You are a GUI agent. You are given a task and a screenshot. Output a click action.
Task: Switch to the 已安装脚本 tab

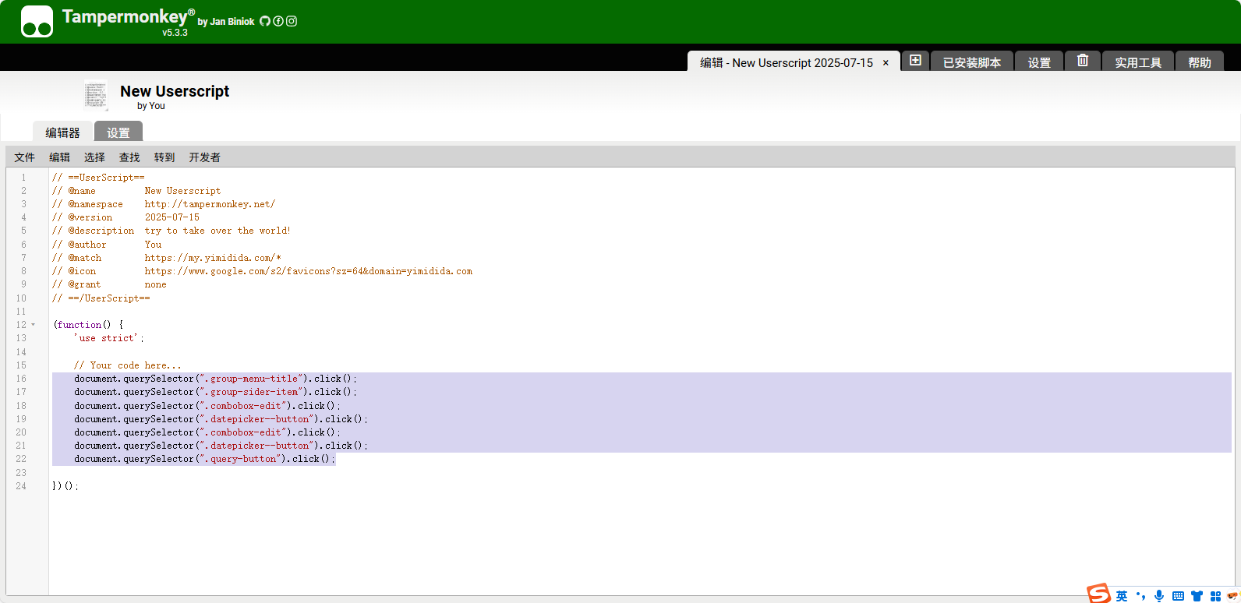click(x=971, y=62)
